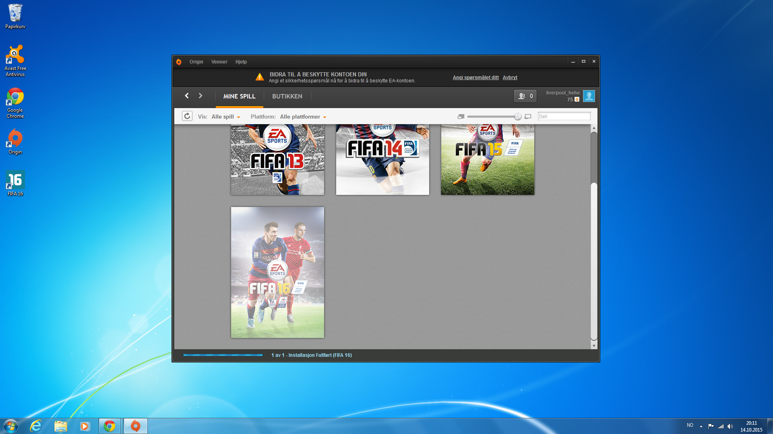Select the FIFA 16 desktop shortcut
Viewport: 773px width, 434px height.
[x=15, y=183]
